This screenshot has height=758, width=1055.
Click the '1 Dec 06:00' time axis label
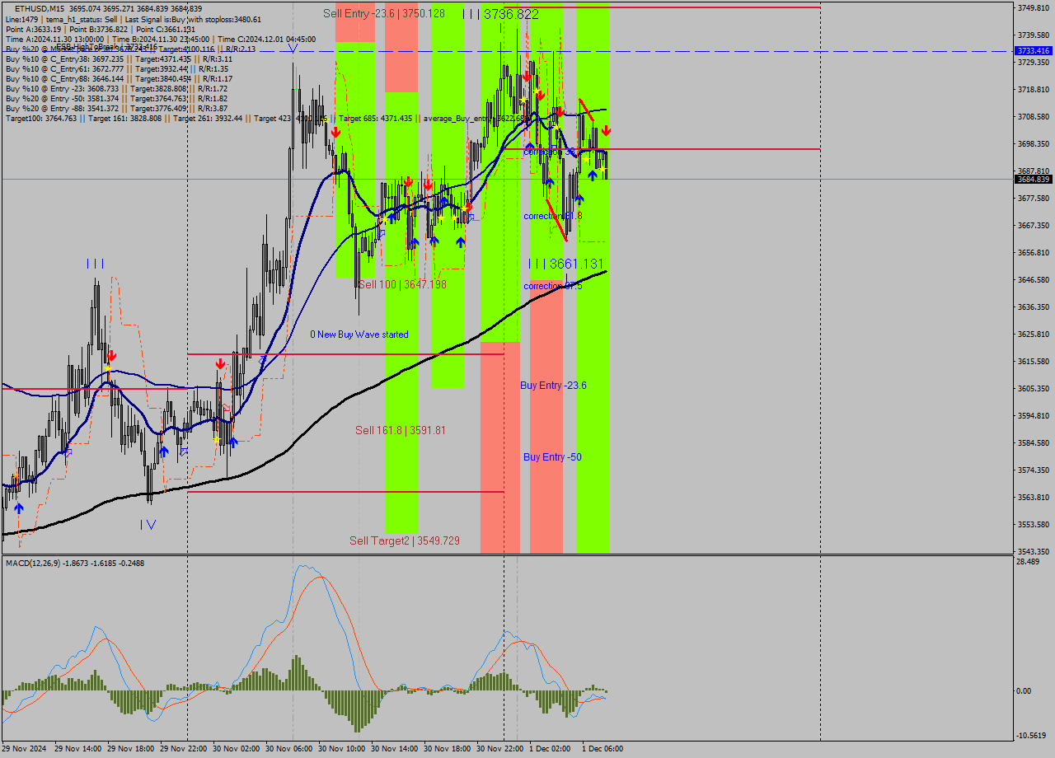coord(603,749)
